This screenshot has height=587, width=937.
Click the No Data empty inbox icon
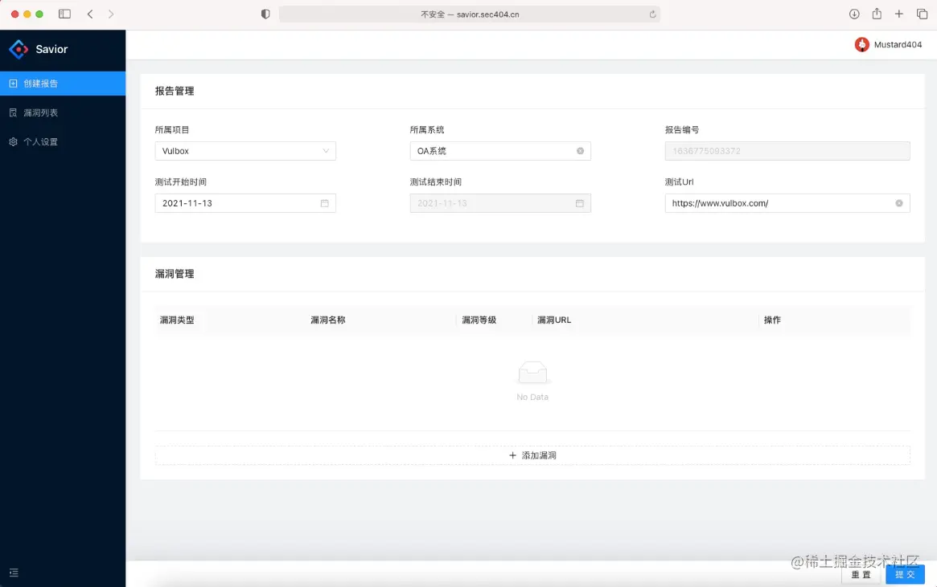tap(532, 373)
